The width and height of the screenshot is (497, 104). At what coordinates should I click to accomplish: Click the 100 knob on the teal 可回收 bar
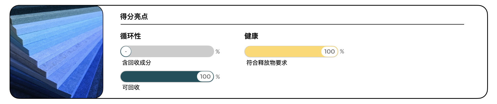pos(205,77)
